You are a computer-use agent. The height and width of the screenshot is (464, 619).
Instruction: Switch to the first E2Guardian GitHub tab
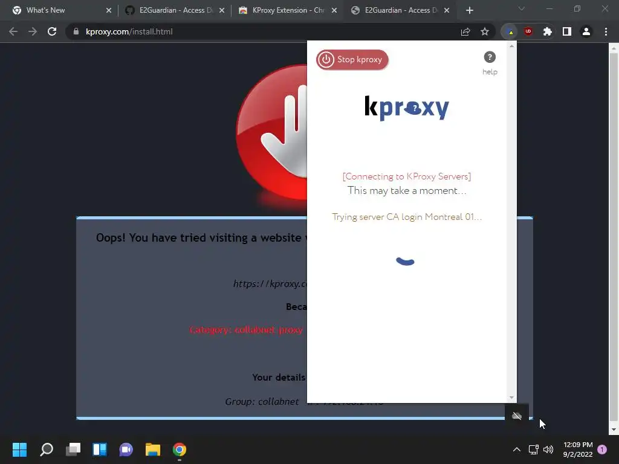[172, 10]
